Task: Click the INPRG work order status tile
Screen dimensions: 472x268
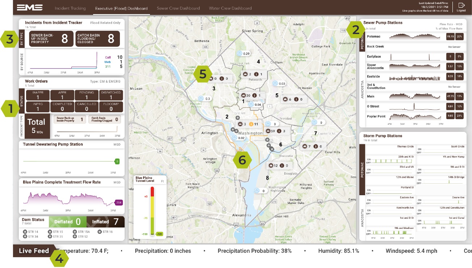Action: pyautogui.click(x=38, y=106)
